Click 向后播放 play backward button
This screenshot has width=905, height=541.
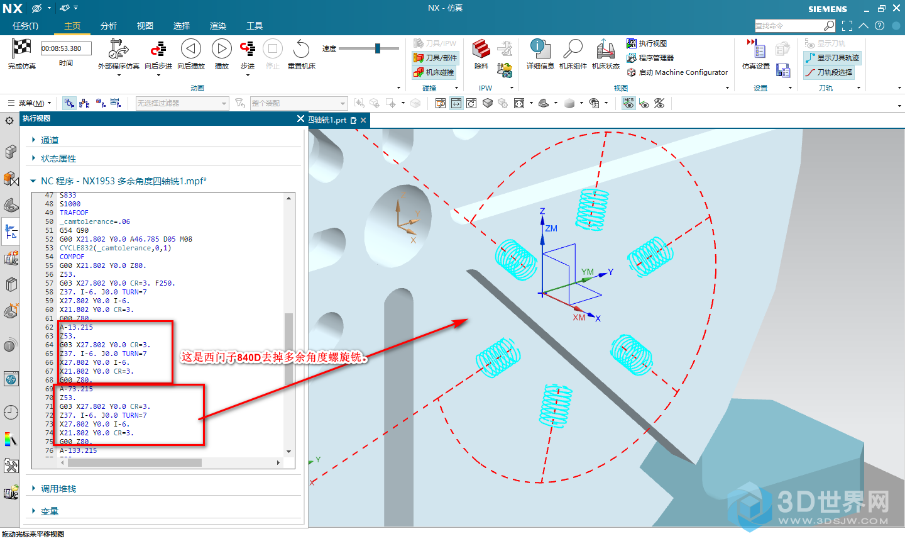click(x=191, y=49)
